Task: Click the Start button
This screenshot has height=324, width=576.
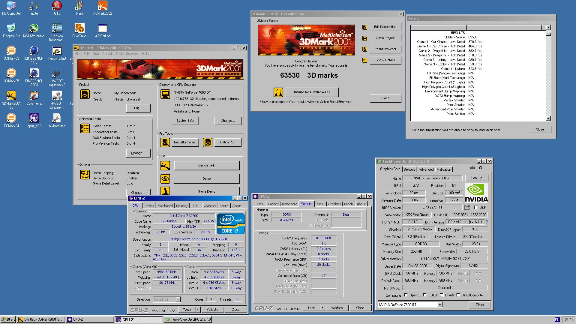Action: 8,319
